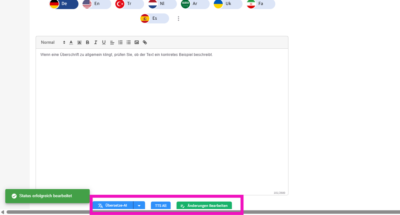
Task: Insert an ordered numbered list
Action: point(120,42)
